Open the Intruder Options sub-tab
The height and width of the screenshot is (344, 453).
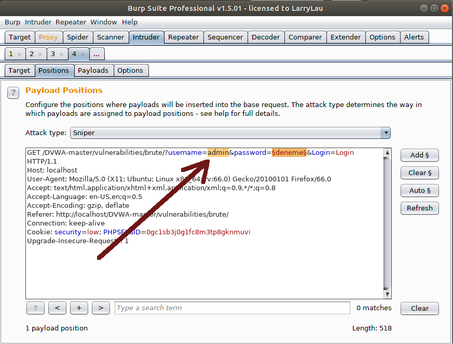coord(130,71)
